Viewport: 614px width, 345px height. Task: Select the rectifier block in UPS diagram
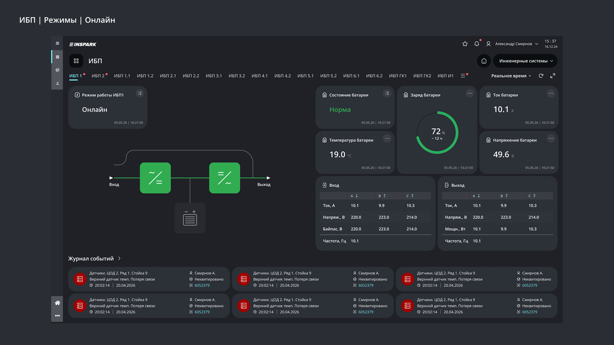click(x=155, y=178)
